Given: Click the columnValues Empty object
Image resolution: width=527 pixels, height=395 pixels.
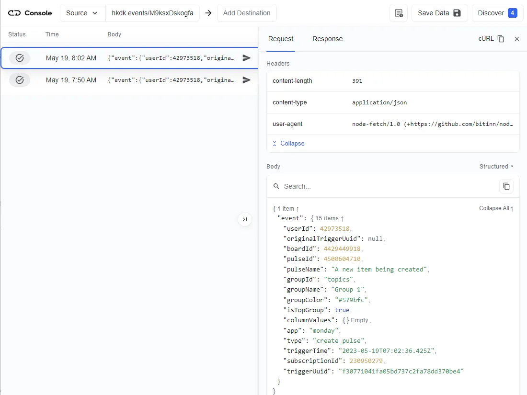Looking at the screenshot, I should coord(355,320).
